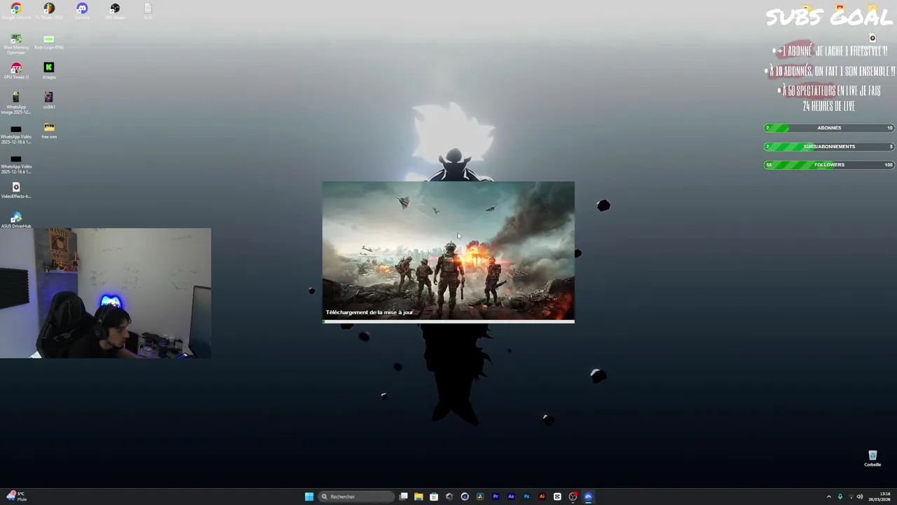This screenshot has width=897, height=505.
Task: Open Unity Hub from the taskbar
Action: pyautogui.click(x=449, y=497)
